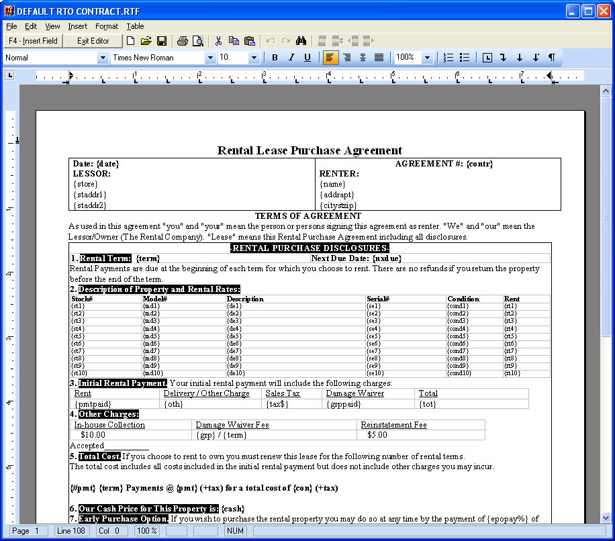Save the contract using the floppy disk icon
This screenshot has height=541, width=615.
[161, 41]
